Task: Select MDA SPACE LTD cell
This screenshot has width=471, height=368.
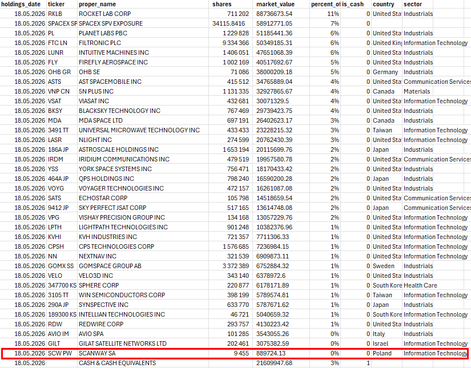Action: (143, 120)
